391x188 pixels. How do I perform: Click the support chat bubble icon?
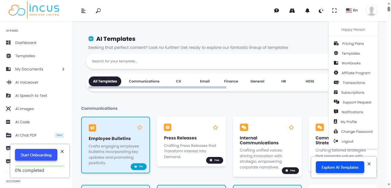(x=276, y=11)
